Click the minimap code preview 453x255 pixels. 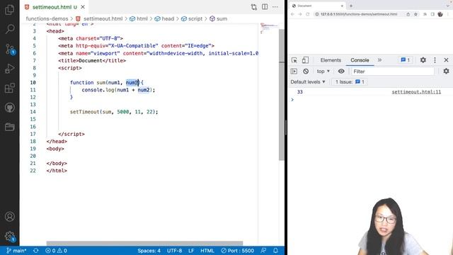click(269, 28)
